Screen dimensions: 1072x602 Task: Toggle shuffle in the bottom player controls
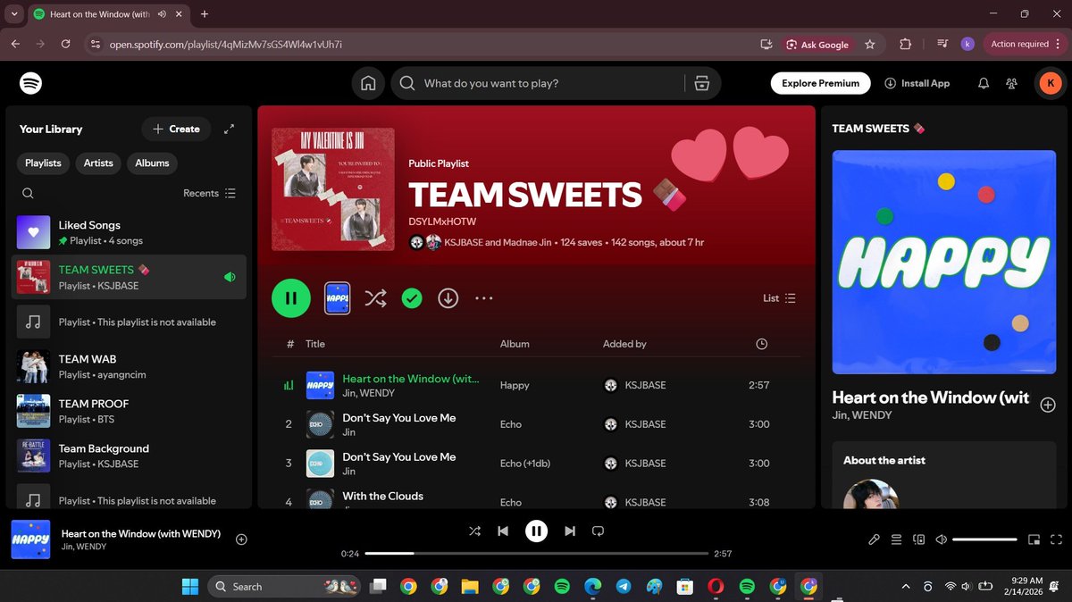pyautogui.click(x=474, y=531)
